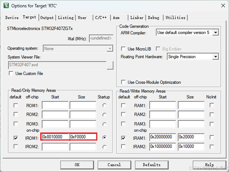Click the System Viewer File field
229x172 pixels.
tap(57, 65)
